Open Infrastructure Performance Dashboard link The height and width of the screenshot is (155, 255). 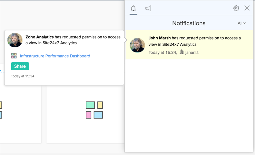[x=55, y=56]
